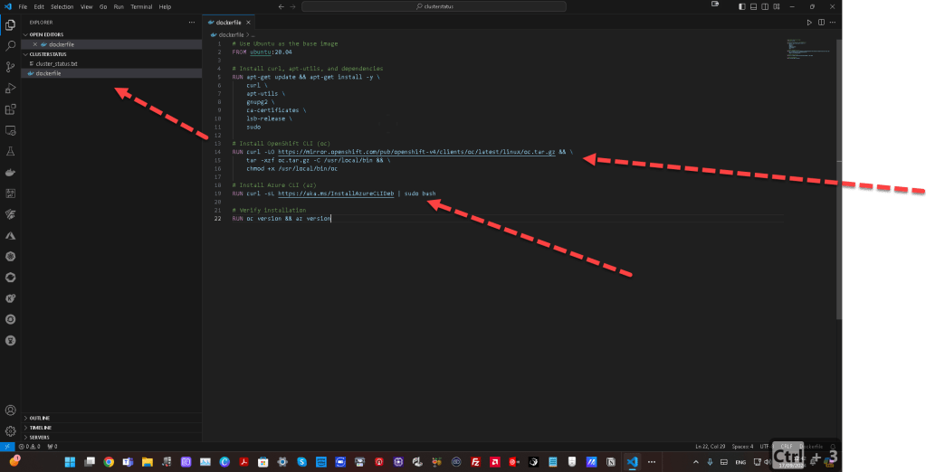926x472 pixels.
Task: Open the Go menu
Action: pos(103,6)
